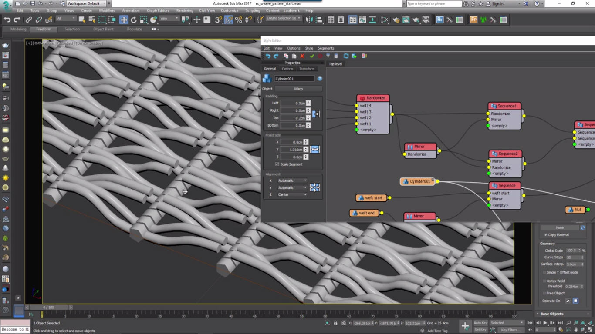Click the red X delete icon in Style Editor
Viewport: 595px width, 334px height.
(x=302, y=56)
